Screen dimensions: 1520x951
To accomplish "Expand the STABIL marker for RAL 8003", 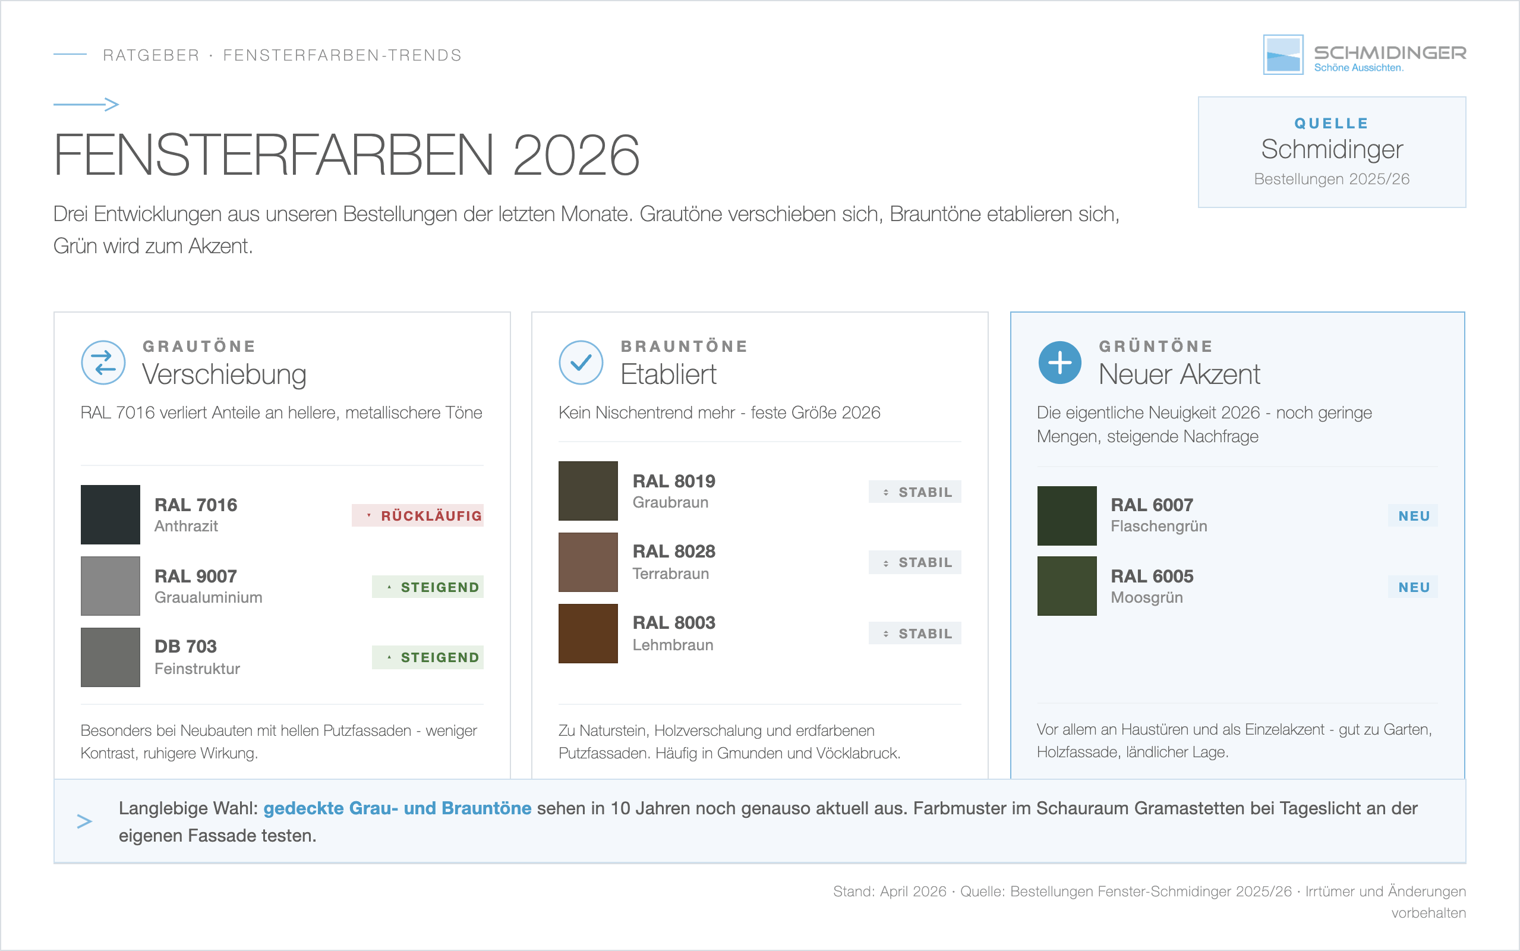I will coord(914,634).
